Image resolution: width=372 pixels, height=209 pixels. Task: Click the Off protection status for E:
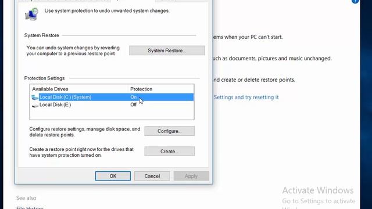tap(133, 105)
